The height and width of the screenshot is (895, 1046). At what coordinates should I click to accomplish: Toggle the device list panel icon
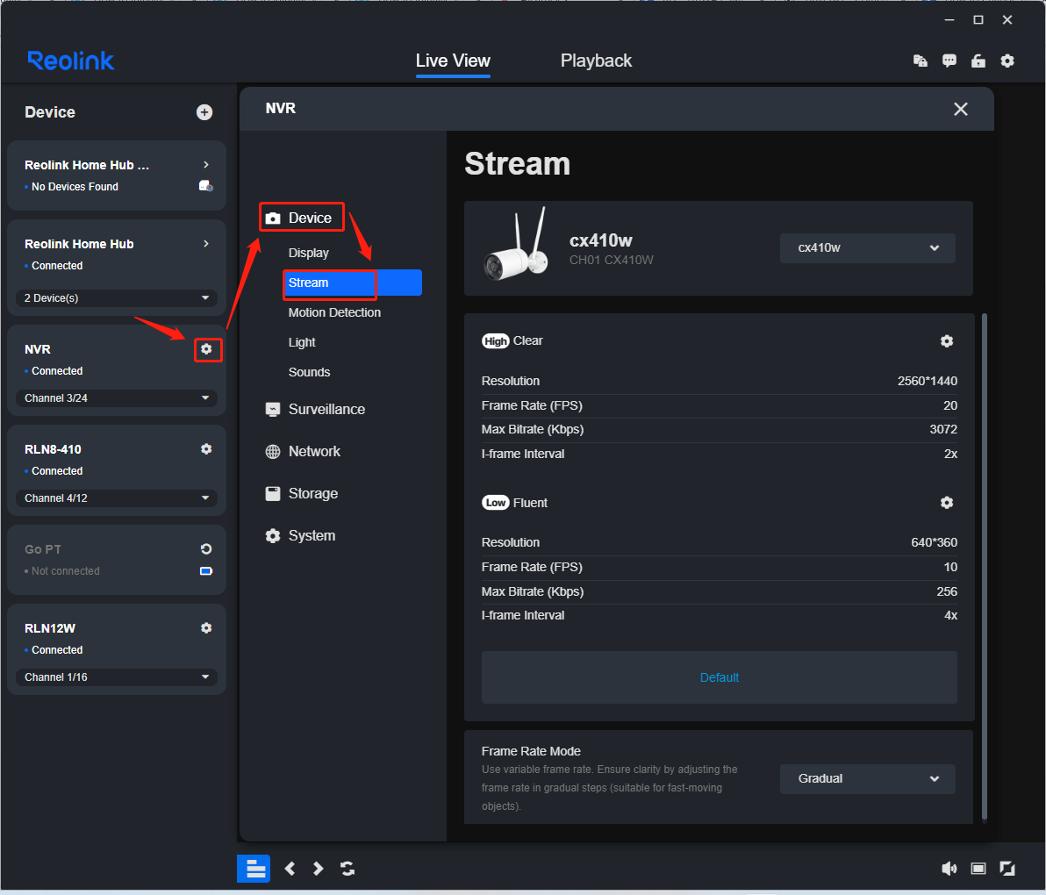pyautogui.click(x=254, y=869)
